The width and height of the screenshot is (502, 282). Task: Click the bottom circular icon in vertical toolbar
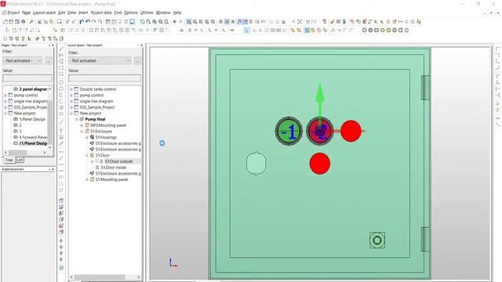(61, 268)
